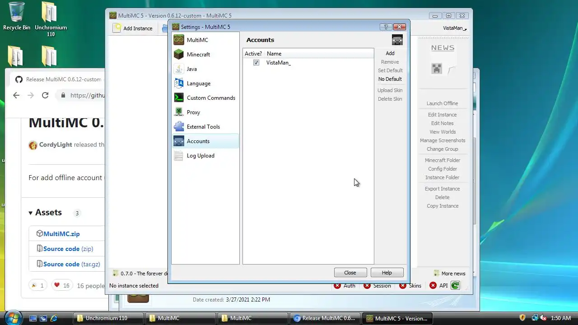Click Delete in MultiMC side panel
578x325 pixels.
click(443, 197)
